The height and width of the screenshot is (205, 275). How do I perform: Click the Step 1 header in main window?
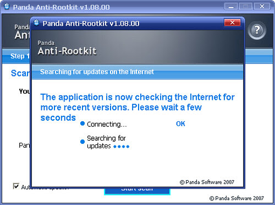[x=20, y=56]
